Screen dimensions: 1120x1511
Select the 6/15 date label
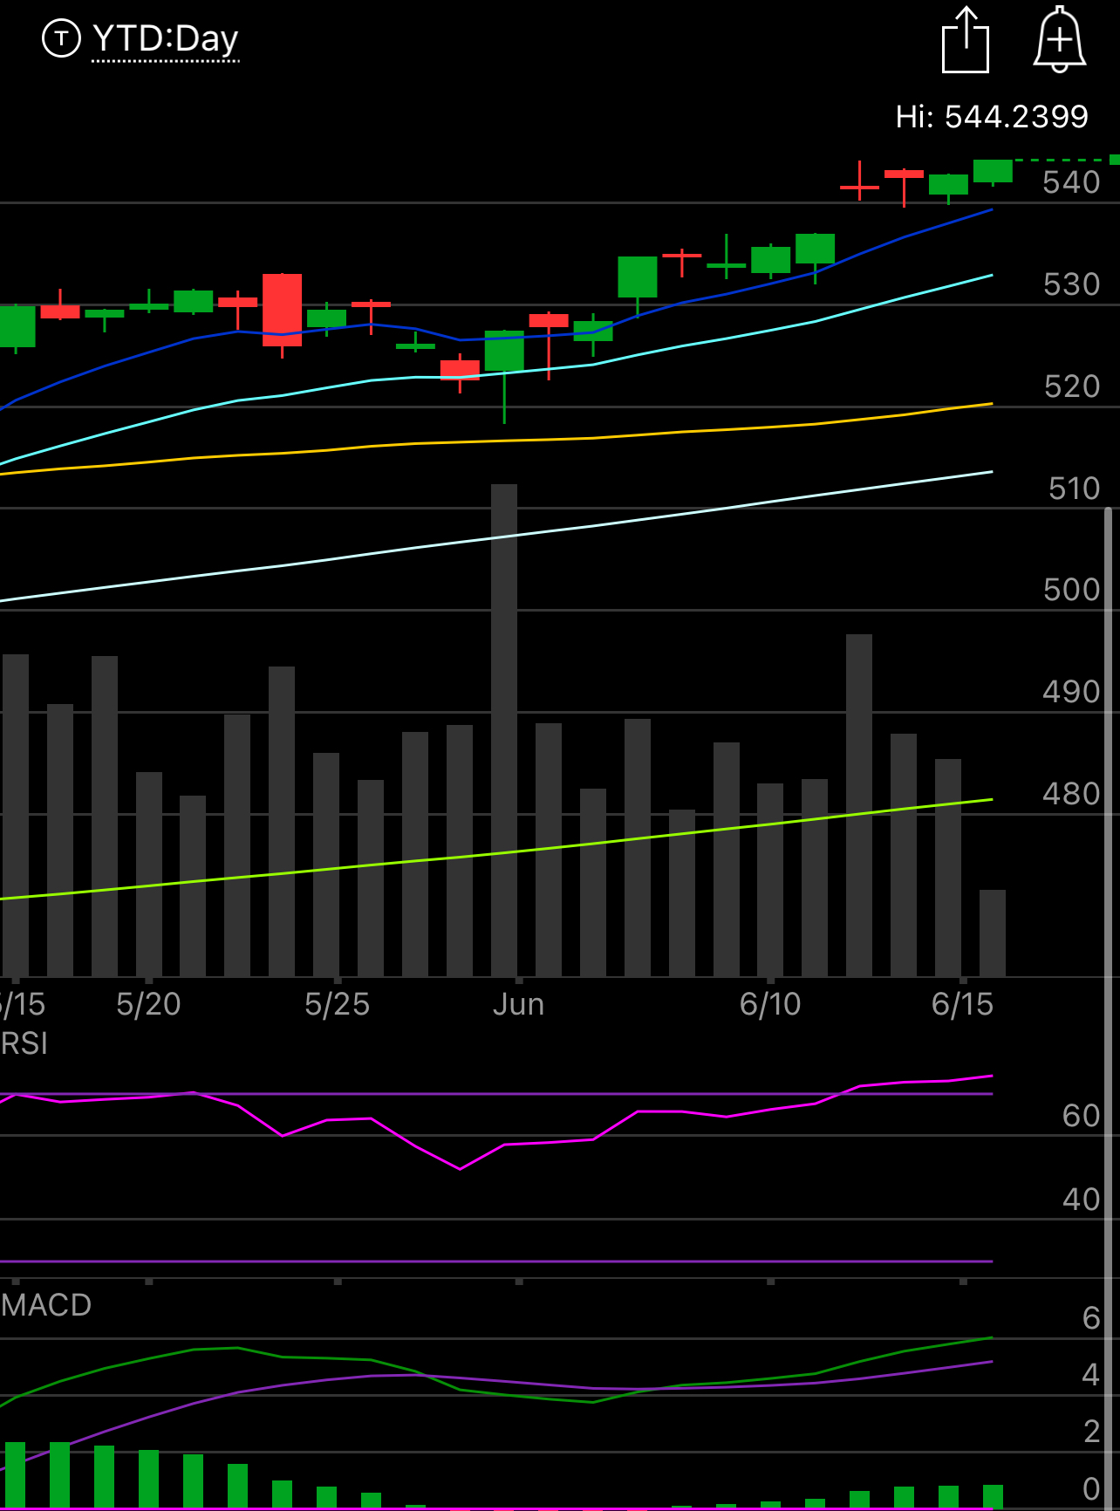(x=962, y=1004)
